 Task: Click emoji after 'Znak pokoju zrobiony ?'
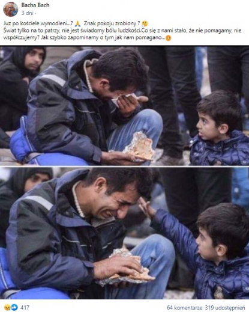tap(145, 23)
